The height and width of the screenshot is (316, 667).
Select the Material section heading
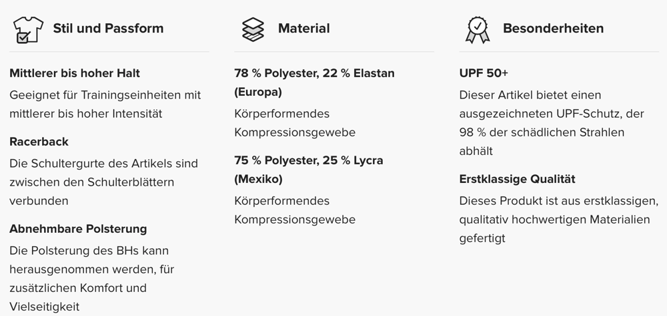point(303,29)
